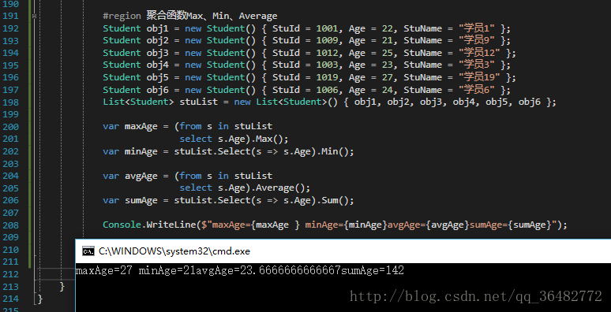Click line number 208 in the gutter

point(10,225)
